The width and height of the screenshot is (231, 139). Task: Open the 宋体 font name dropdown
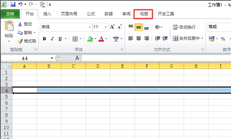tap(90, 27)
